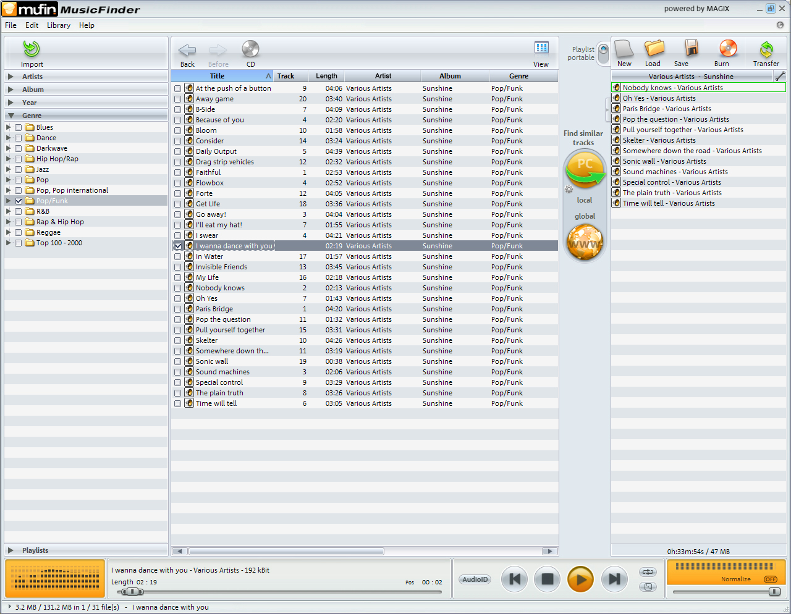791x614 pixels.
Task: Click the Import icon
Action: click(32, 49)
